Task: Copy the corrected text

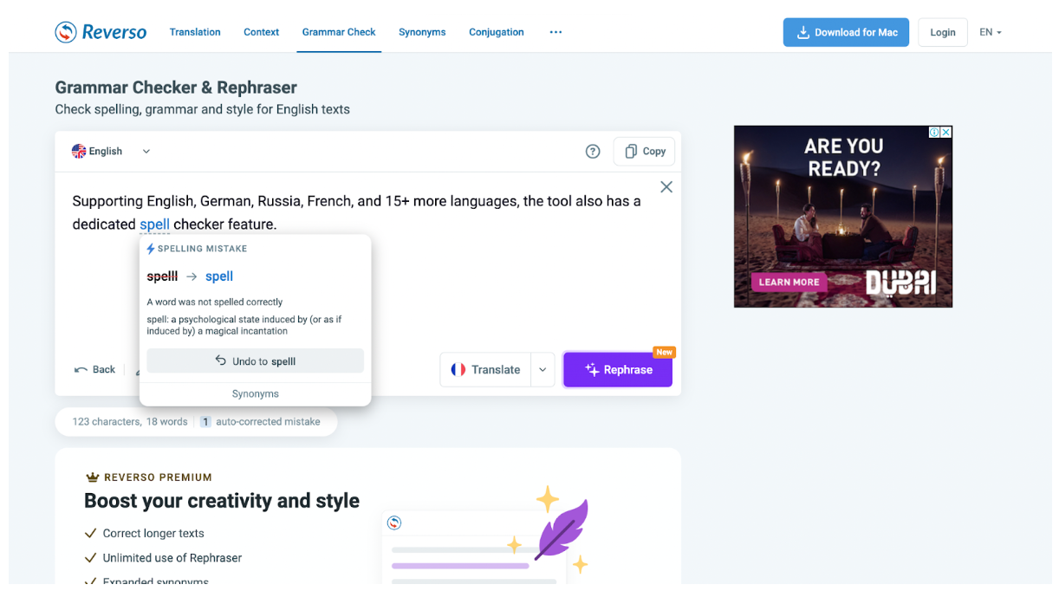Action: [644, 152]
